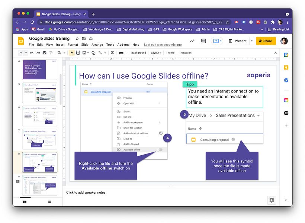The width and height of the screenshot is (305, 223).
Task: Select the shape tool
Action: (x=93, y=53)
